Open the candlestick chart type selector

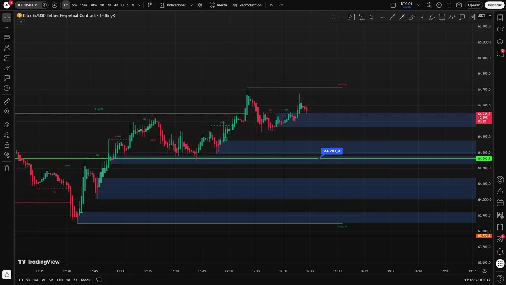(149, 5)
